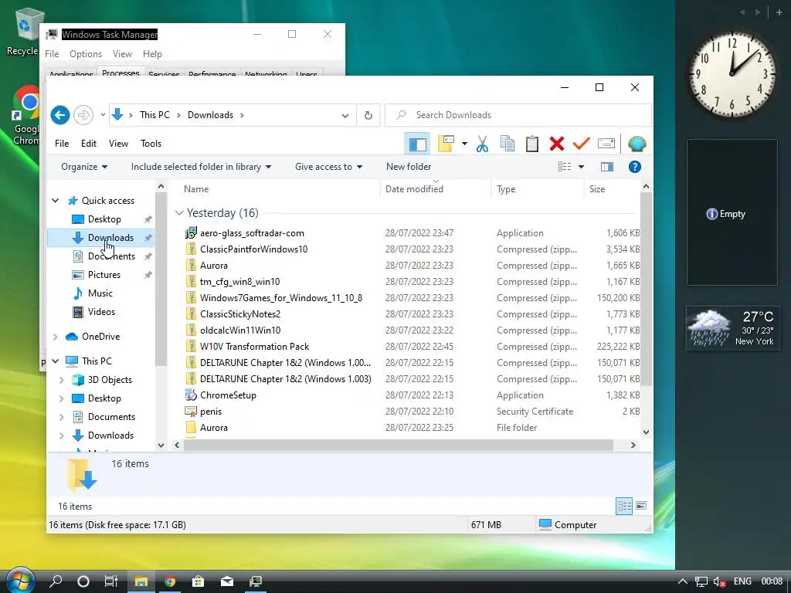Click the change view layout icon

[565, 167]
